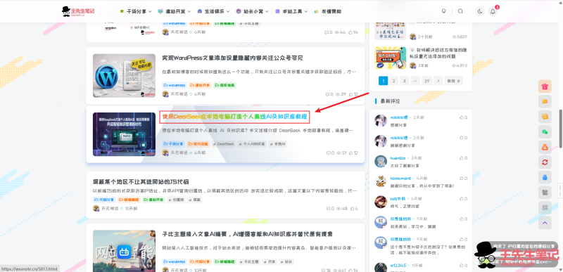
Task: Open the medal icon in the header
Action: (444, 11)
